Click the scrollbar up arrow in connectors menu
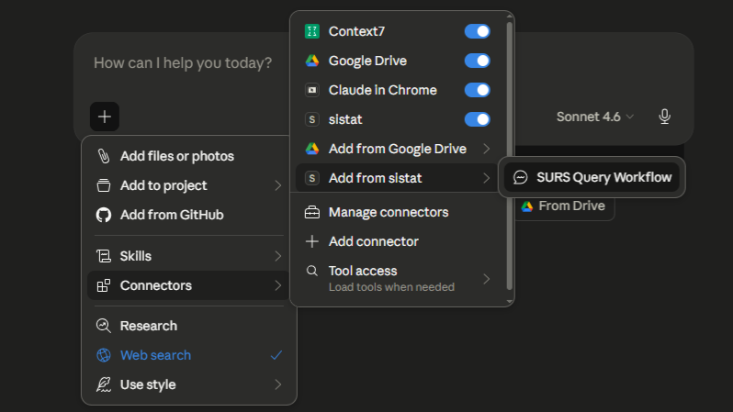The width and height of the screenshot is (733, 412). click(x=510, y=17)
